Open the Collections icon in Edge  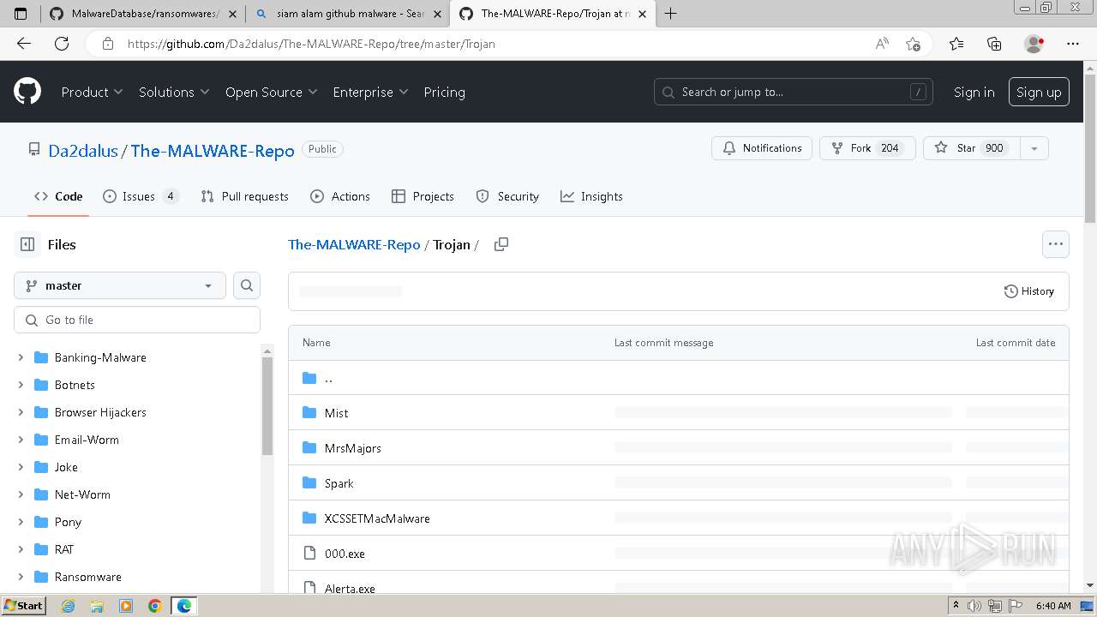994,44
